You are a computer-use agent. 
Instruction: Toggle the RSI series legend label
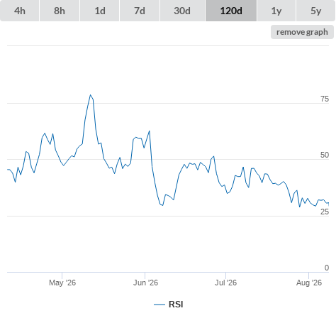176,305
